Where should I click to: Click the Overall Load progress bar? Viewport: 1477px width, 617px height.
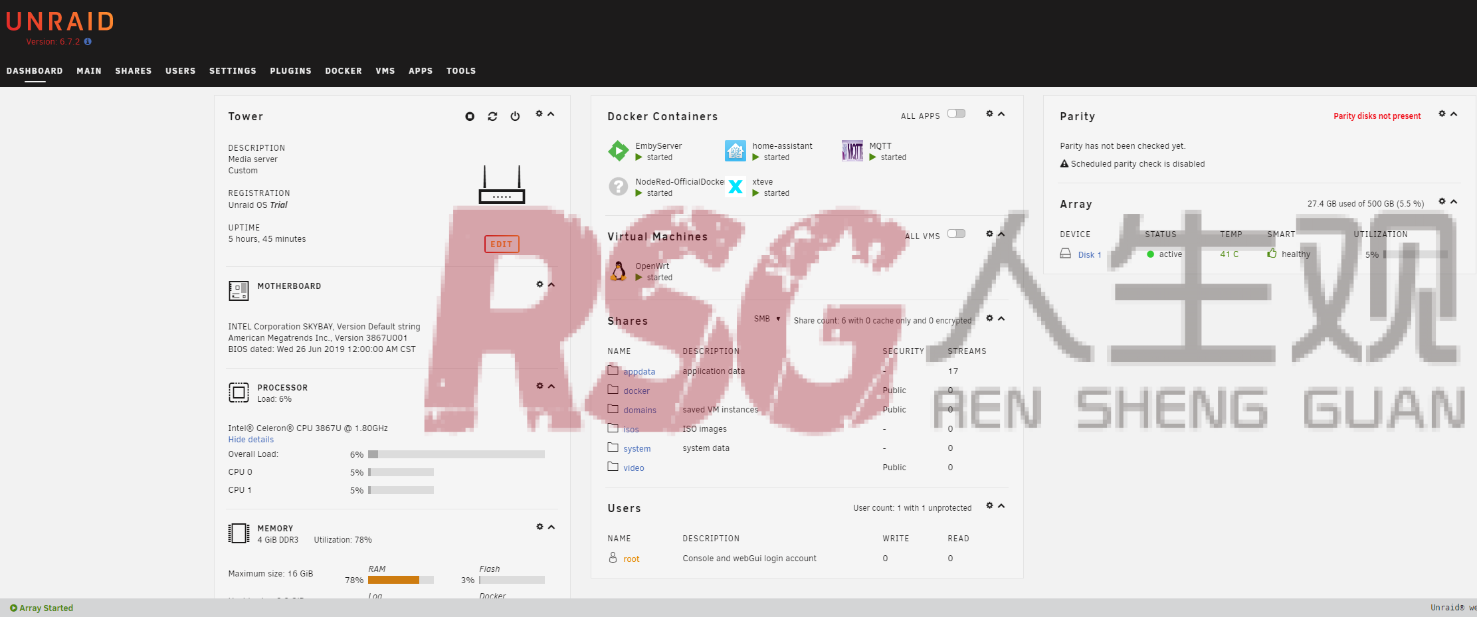[x=456, y=454]
